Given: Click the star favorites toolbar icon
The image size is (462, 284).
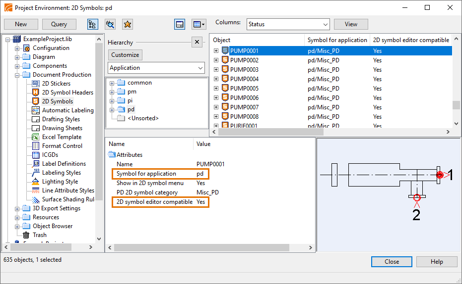Looking at the screenshot, I should 127,24.
